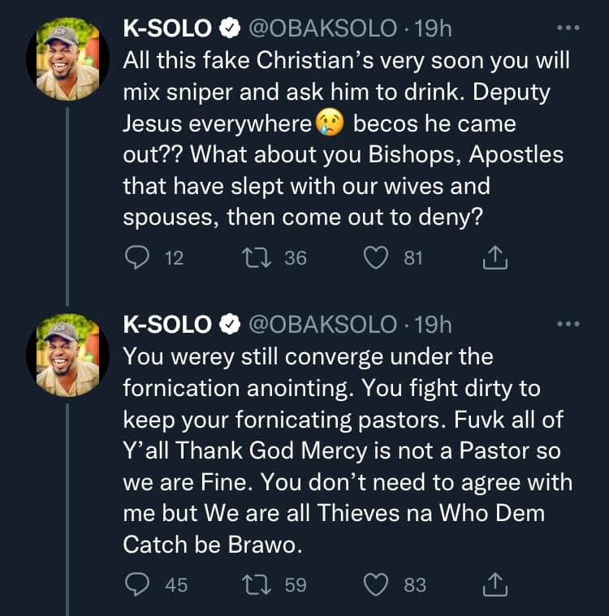Click the verified badge on first tweet

coord(230,29)
